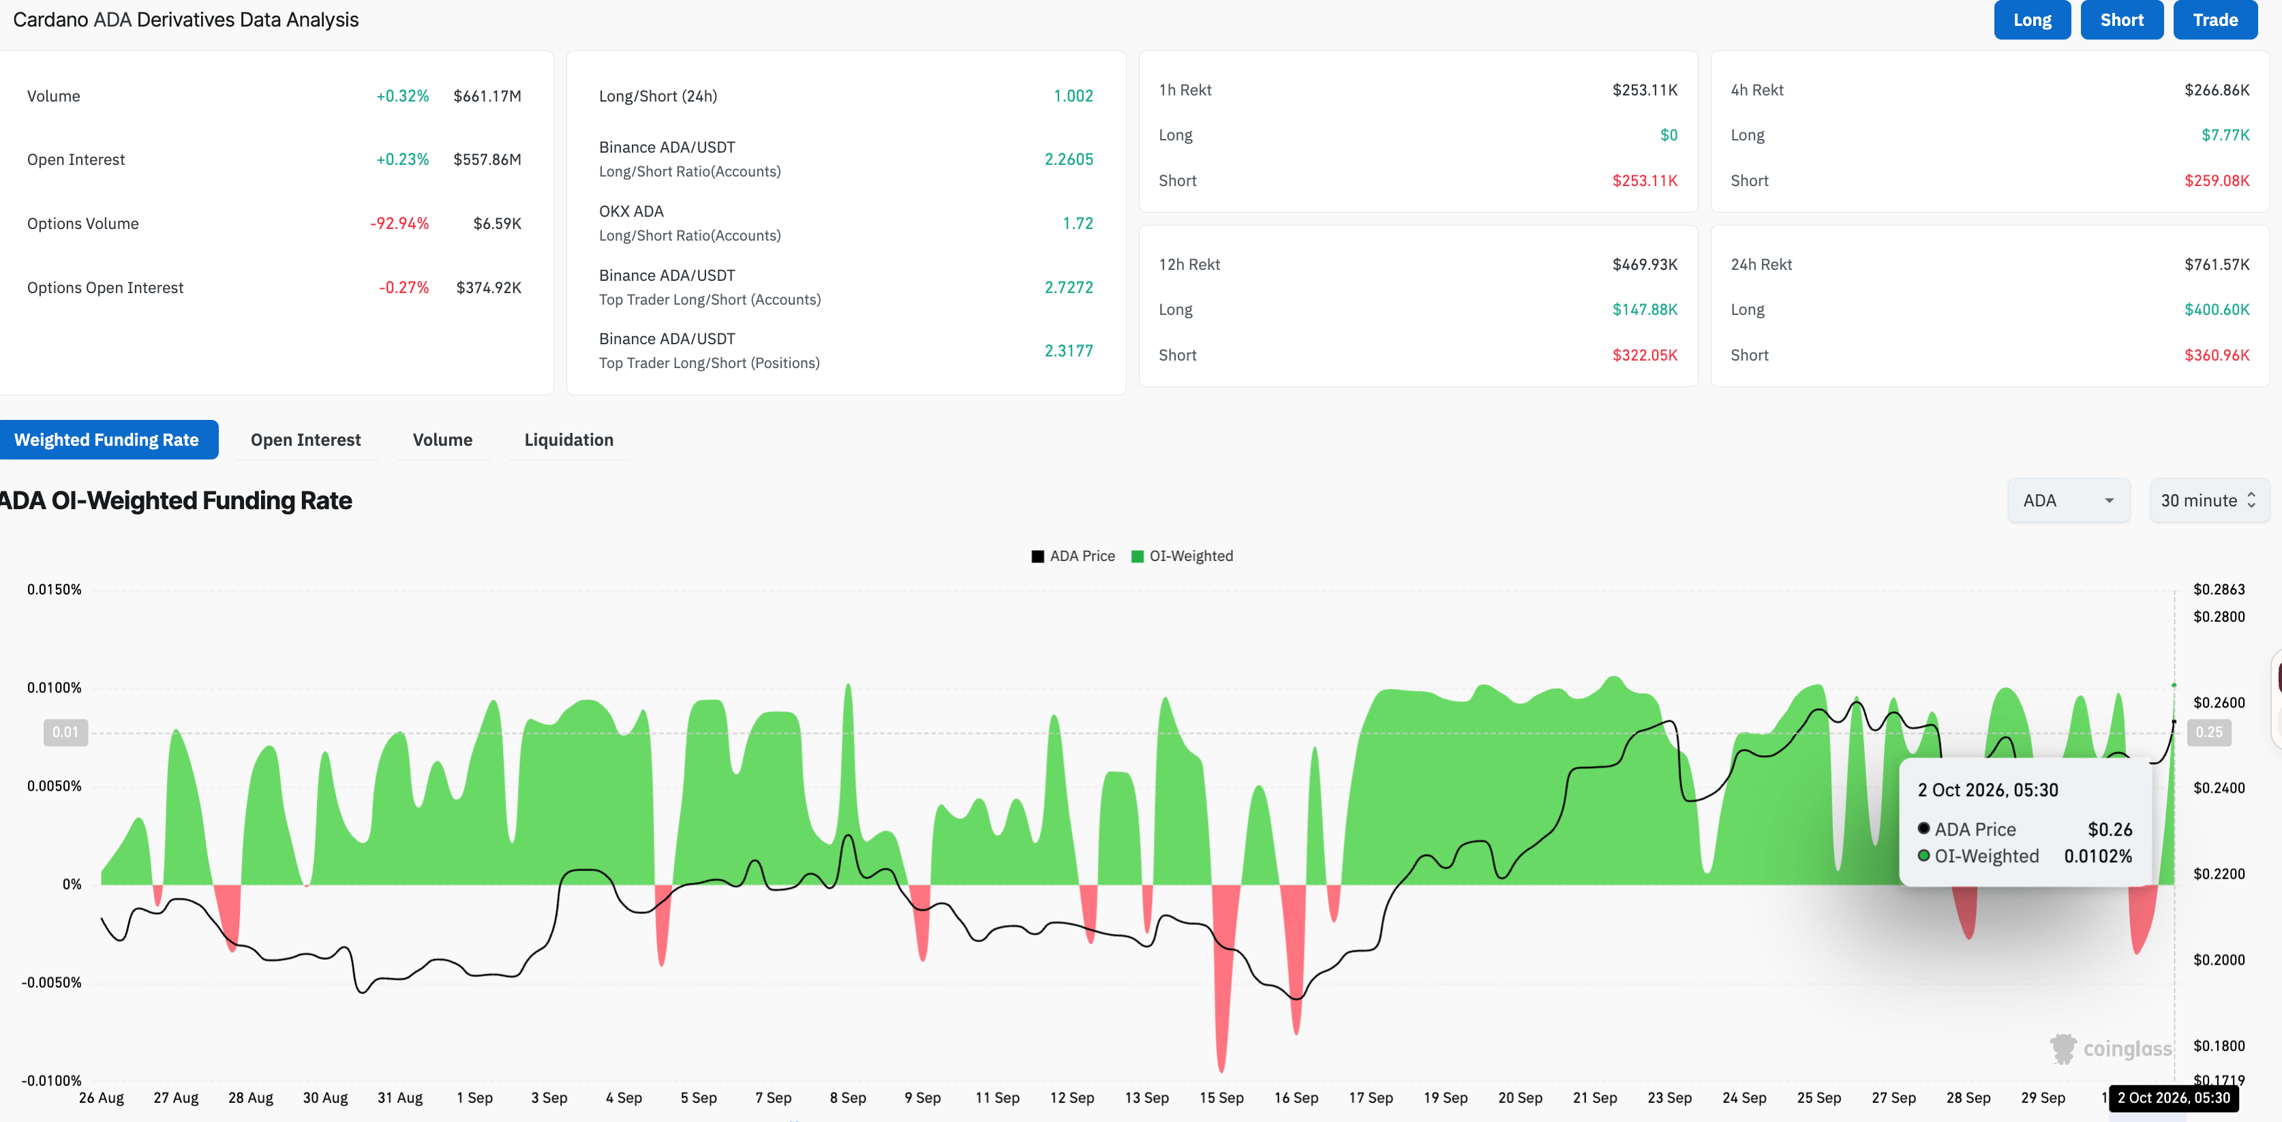Open the ADA coin dropdown

click(x=2067, y=501)
